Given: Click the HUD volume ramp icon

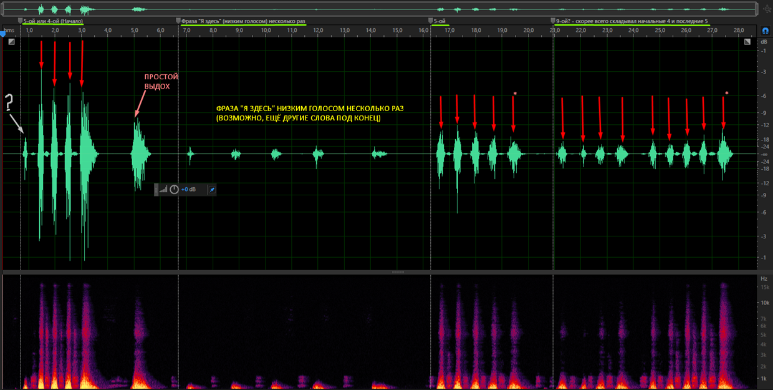Looking at the screenshot, I should 163,190.
